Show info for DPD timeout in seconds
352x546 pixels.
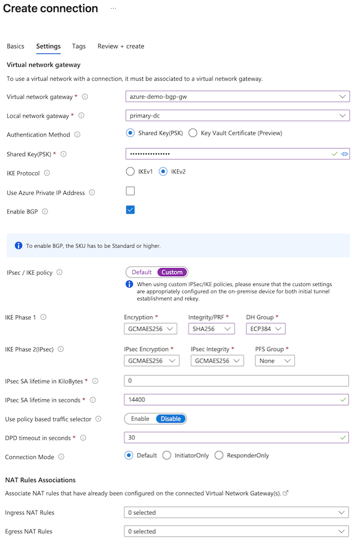83,438
